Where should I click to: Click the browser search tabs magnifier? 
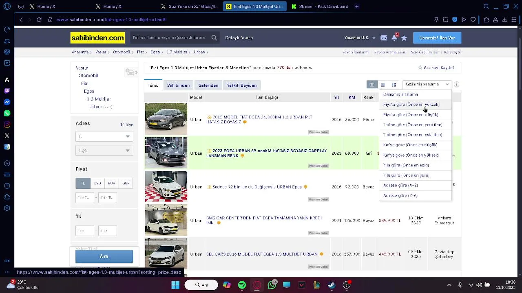point(486,7)
